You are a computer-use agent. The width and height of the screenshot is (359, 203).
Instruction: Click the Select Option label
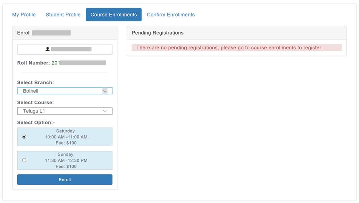pyautogui.click(x=36, y=123)
